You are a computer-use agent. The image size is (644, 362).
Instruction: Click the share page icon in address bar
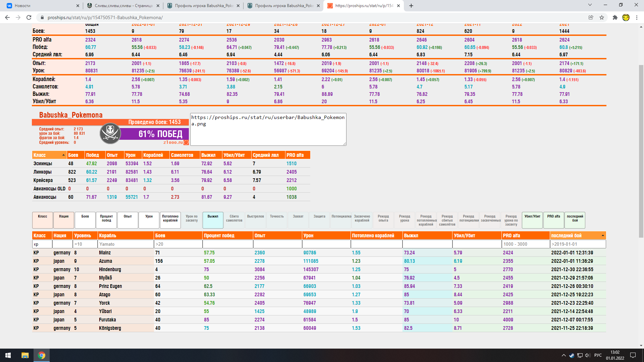tap(591, 17)
